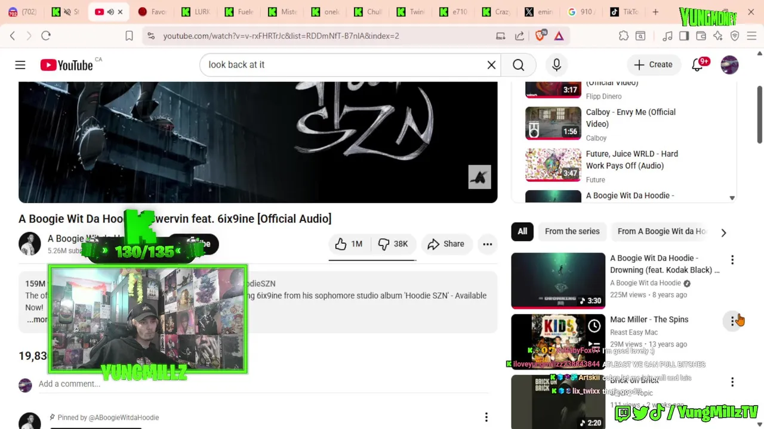The height and width of the screenshot is (429, 764).
Task: Select the All filter chip
Action: (x=522, y=232)
